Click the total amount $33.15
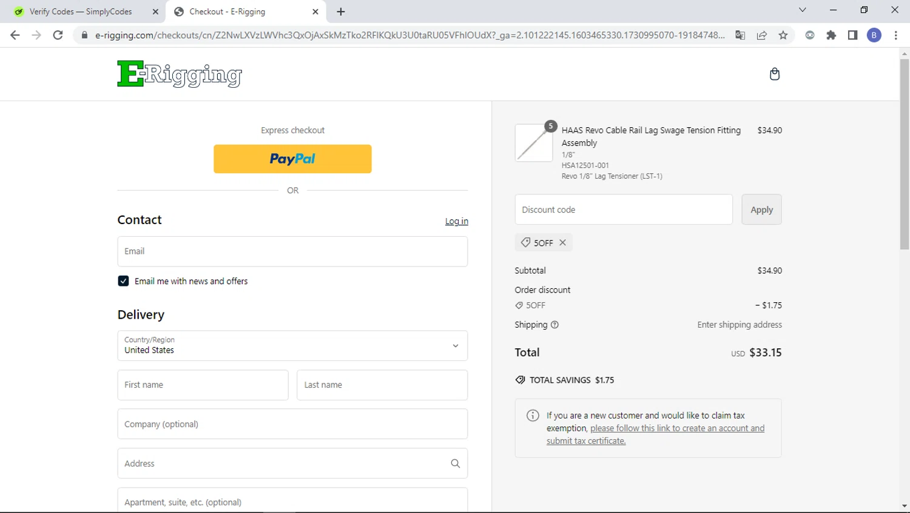 click(766, 352)
